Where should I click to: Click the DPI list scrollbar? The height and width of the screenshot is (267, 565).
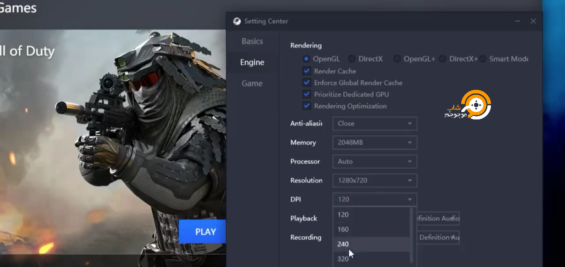pos(412,236)
